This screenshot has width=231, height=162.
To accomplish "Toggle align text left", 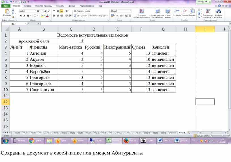I will pos(54,16).
